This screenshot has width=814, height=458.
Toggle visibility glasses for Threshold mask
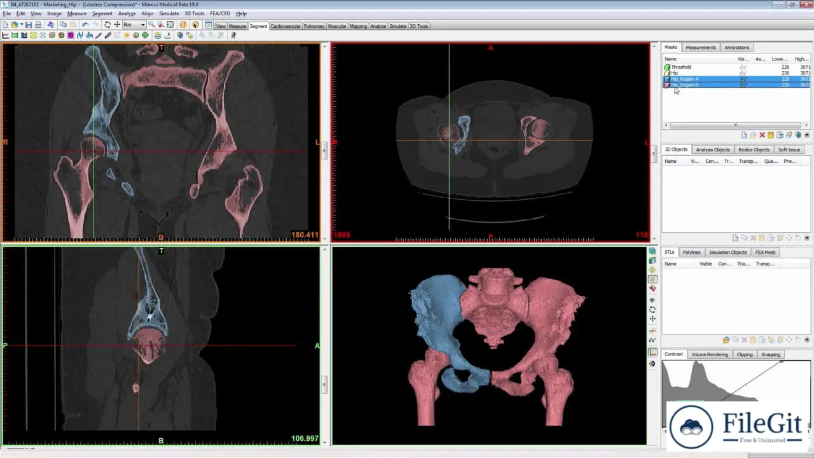(742, 67)
